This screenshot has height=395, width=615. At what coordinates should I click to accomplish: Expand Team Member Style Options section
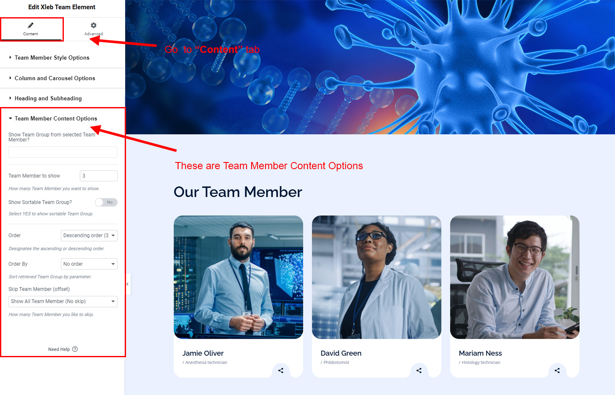52,58
